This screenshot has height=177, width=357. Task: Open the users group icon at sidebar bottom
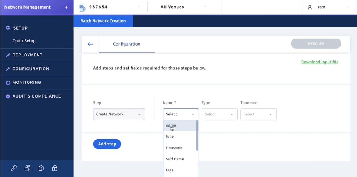pos(28,168)
